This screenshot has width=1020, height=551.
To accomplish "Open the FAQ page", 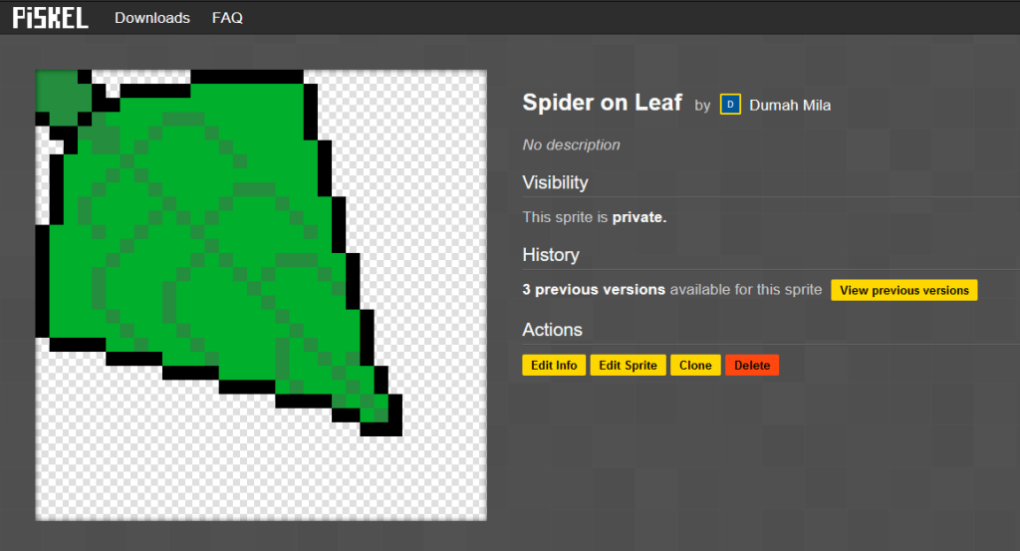I will pos(227,18).
